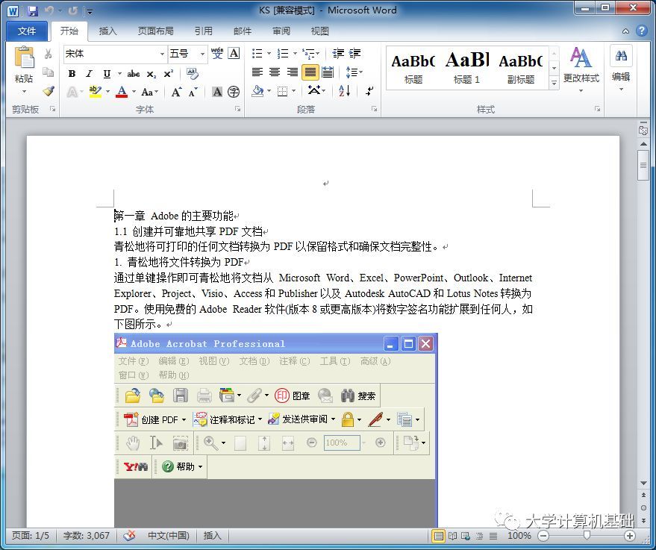Click the Decrease Indent icon
The width and height of the screenshot is (656, 550).
pos(337,53)
